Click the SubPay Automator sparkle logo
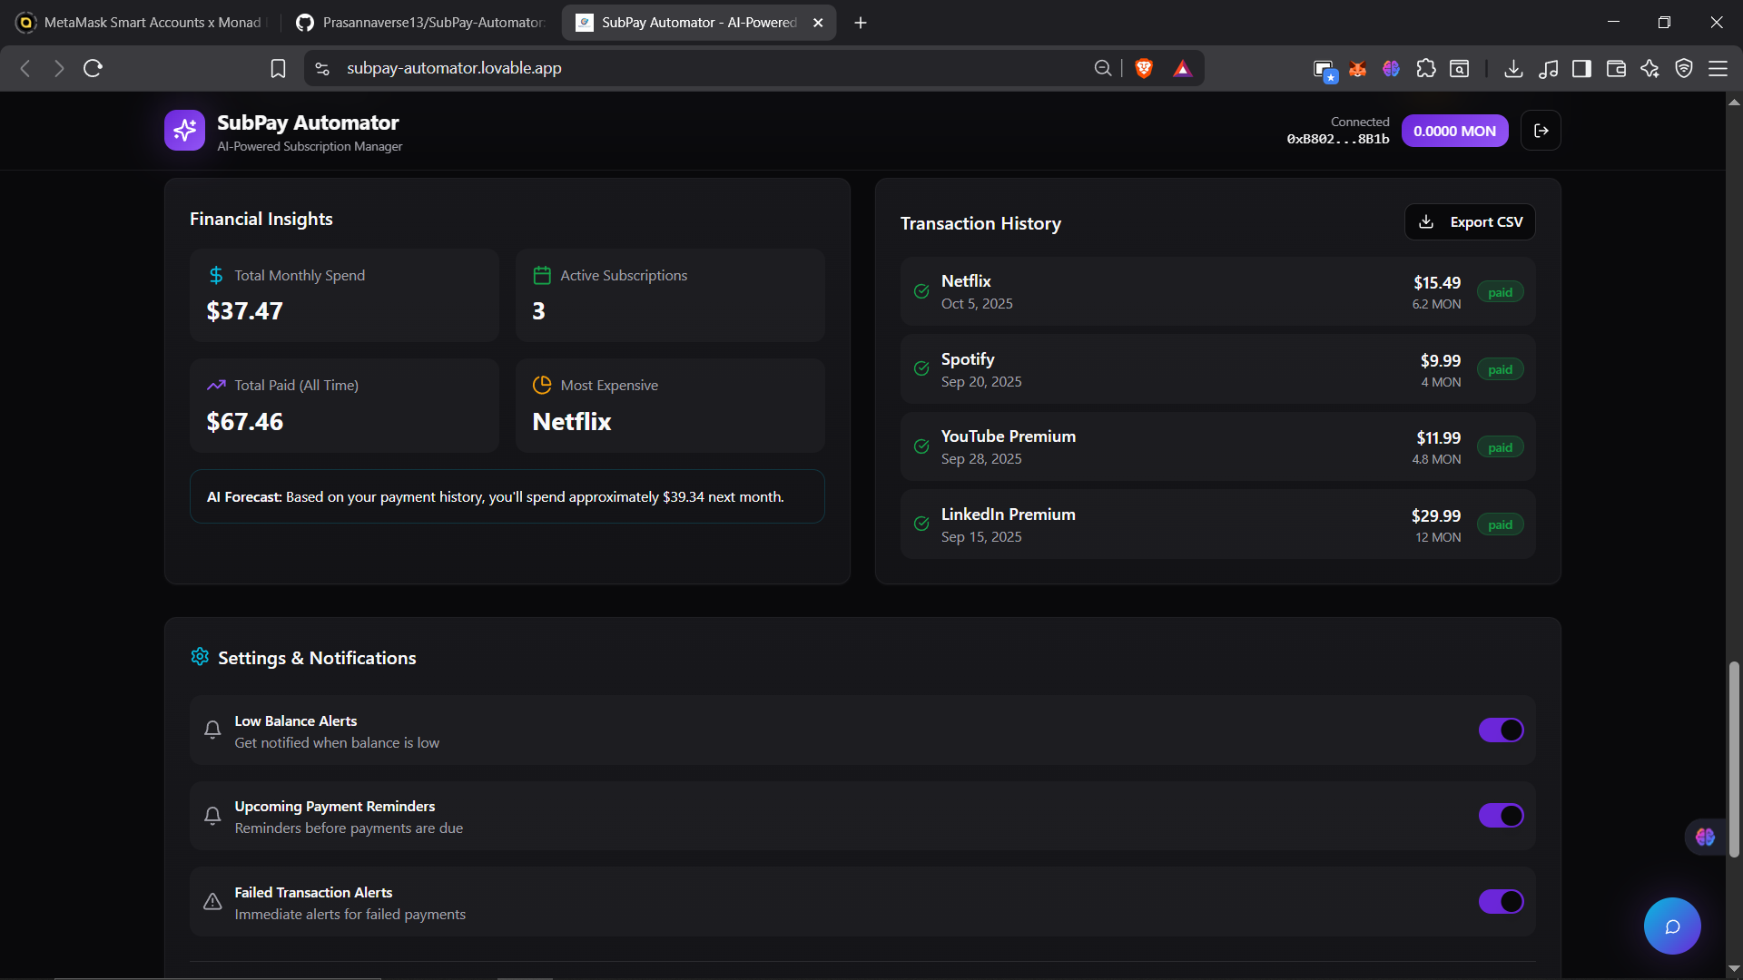The height and width of the screenshot is (980, 1743). pos(184,131)
